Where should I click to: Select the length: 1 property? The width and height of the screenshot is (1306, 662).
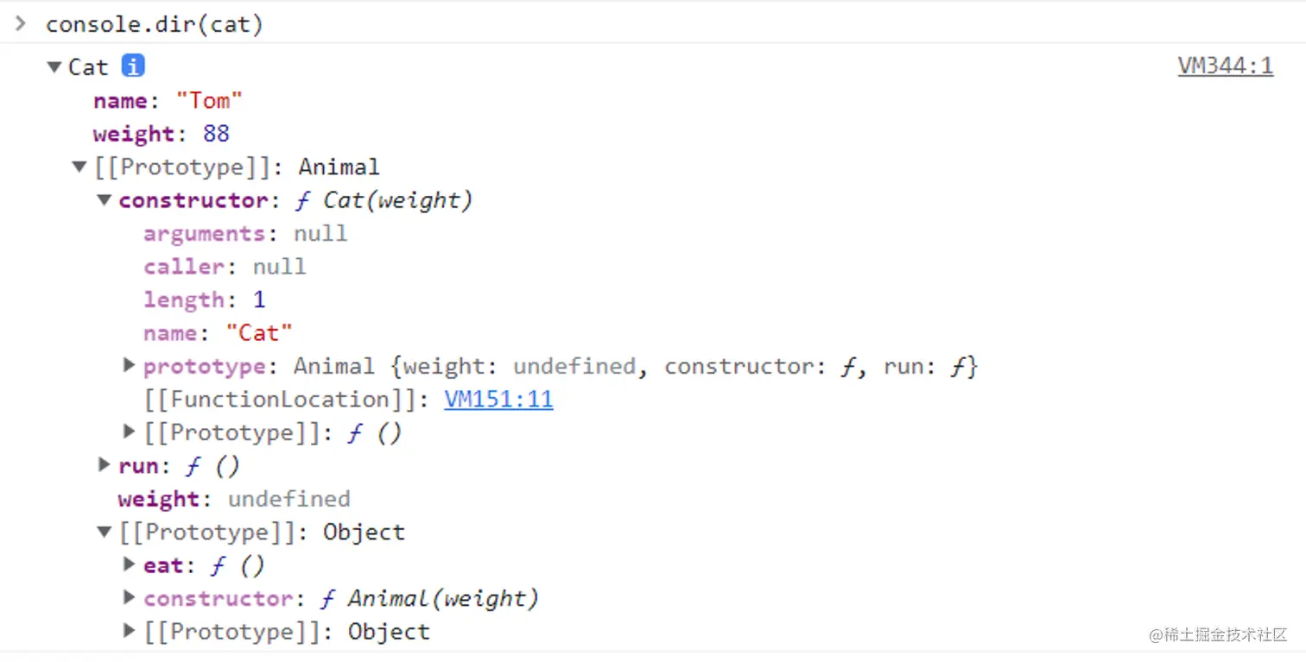pyautogui.click(x=204, y=300)
